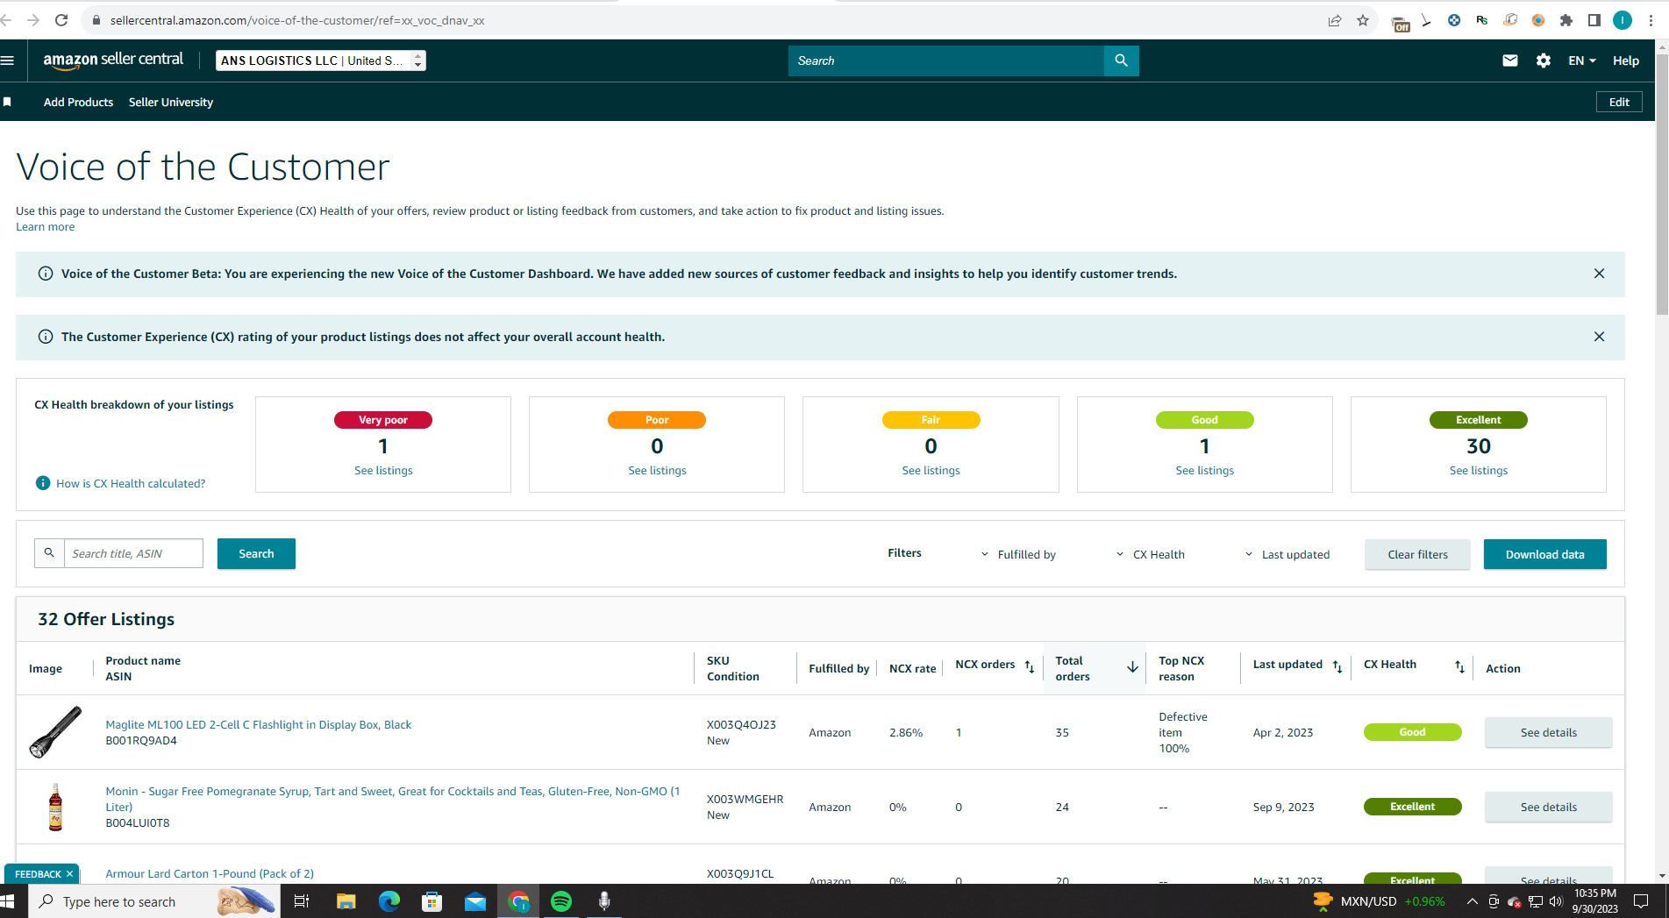Viewport: 1669px width, 918px height.
Task: Open Task View on the taskbar
Action: tap(302, 901)
